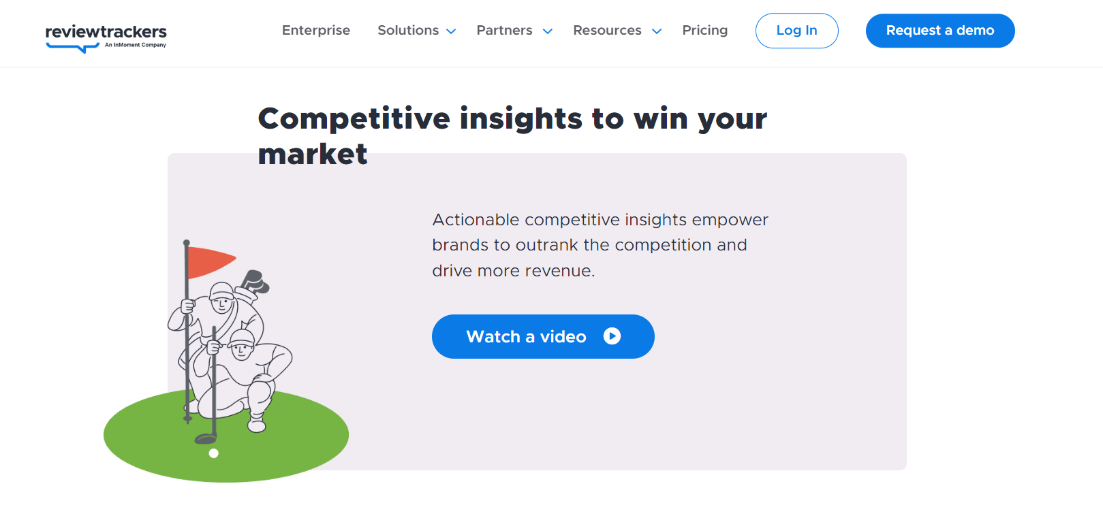This screenshot has height=520, width=1103.
Task: Click the play icon in Watch a video
Action: pos(612,336)
